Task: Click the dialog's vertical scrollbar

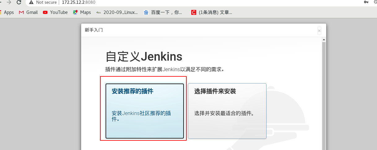Action: tap(324, 96)
